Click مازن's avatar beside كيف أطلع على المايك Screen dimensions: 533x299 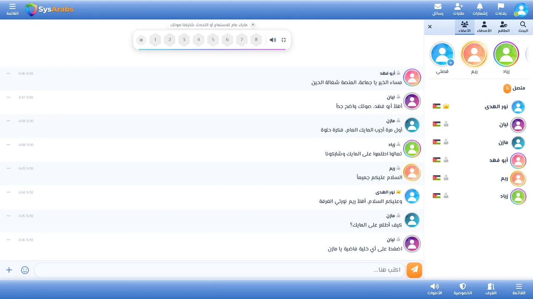tap(412, 220)
